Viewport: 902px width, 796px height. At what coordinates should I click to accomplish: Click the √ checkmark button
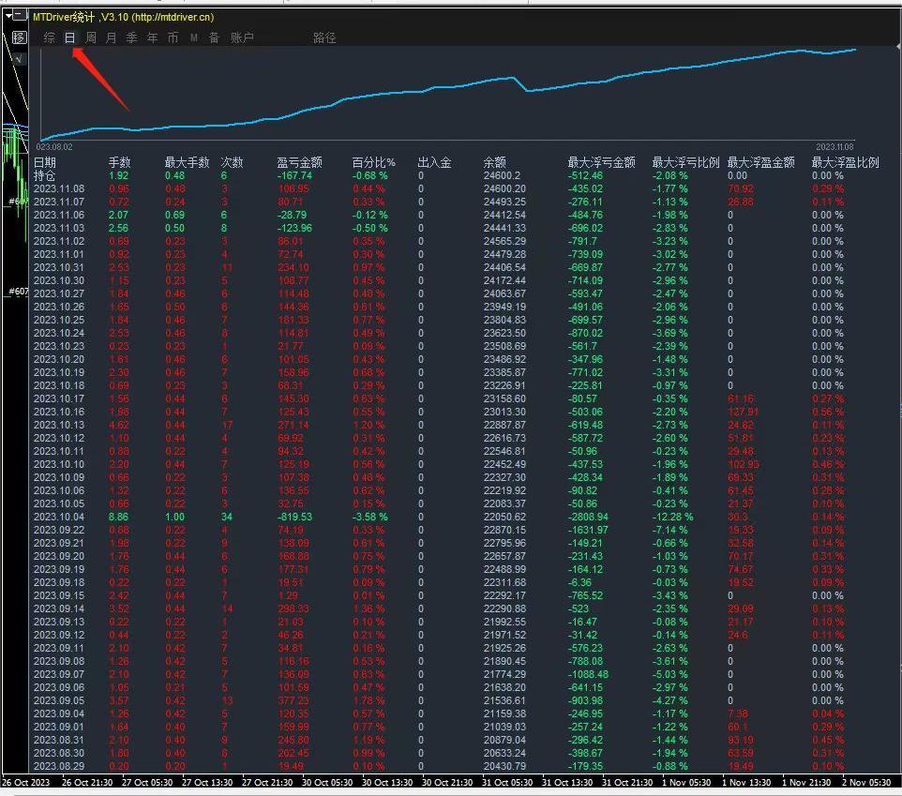pyautogui.click(x=19, y=59)
